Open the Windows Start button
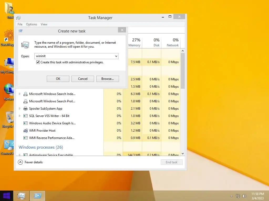The width and height of the screenshot is (269, 201). [7, 196]
